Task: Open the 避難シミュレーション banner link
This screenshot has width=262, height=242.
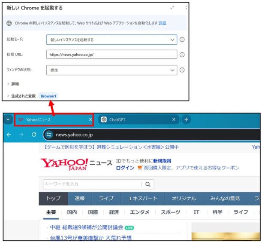Action: coord(111,147)
